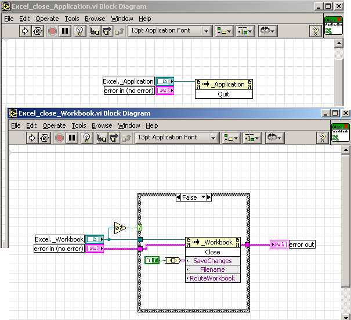Click Run Continuously in Excel_close_Application window

(37, 31)
